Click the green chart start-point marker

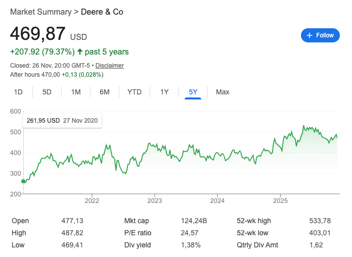click(x=23, y=181)
